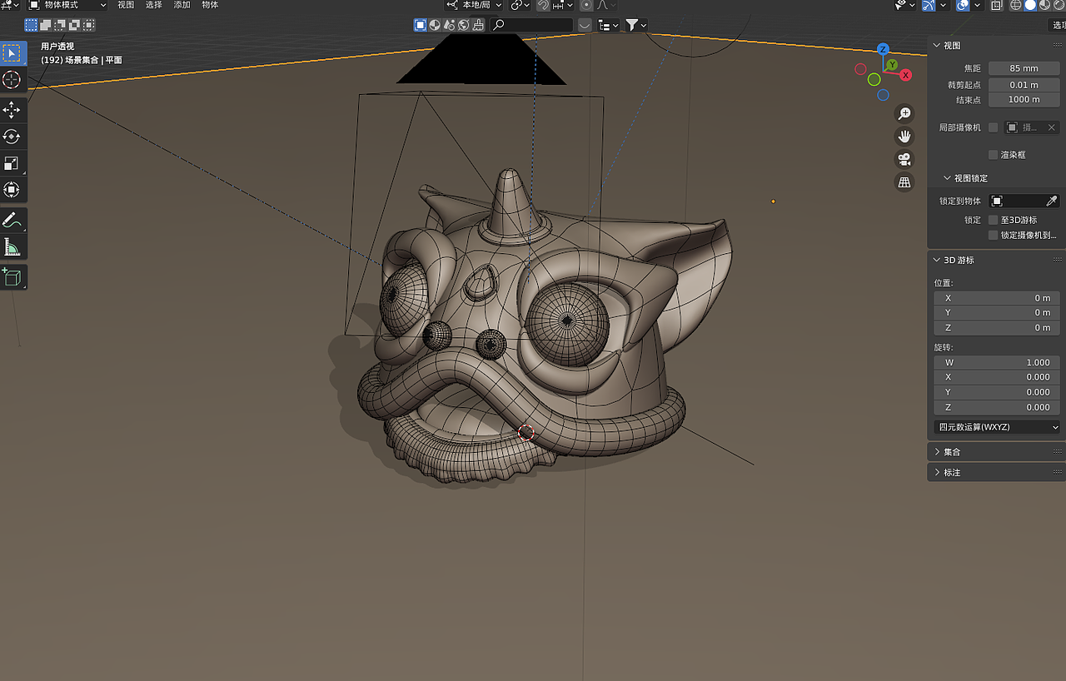The width and height of the screenshot is (1066, 681).
Task: Expand the 集合 panel
Action: (937, 451)
